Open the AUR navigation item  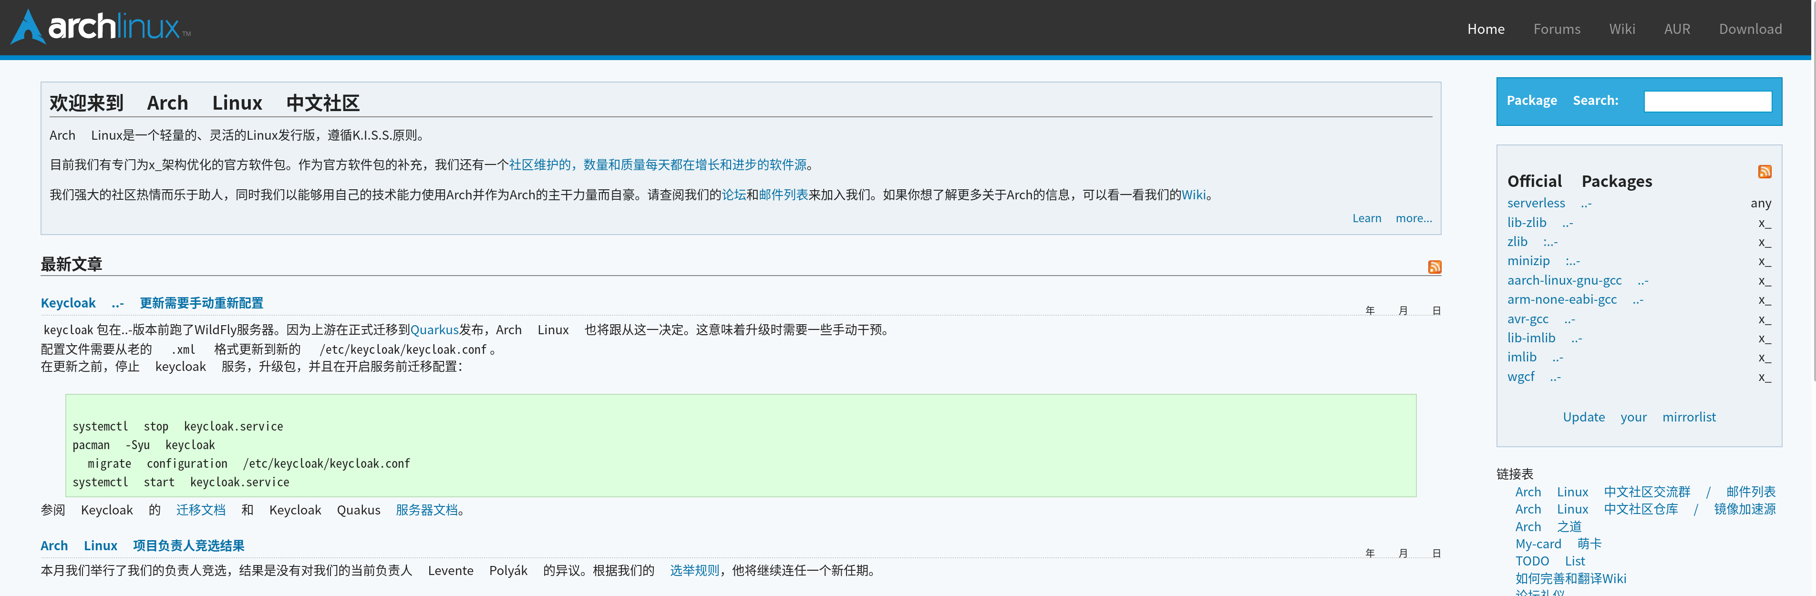coord(1676,29)
